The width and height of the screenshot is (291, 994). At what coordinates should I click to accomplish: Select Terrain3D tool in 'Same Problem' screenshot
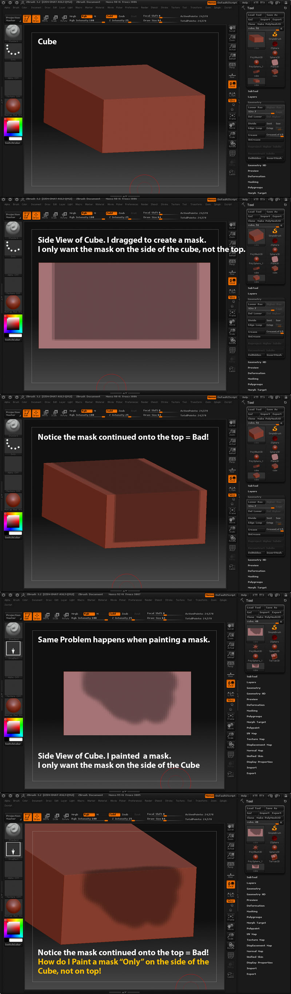click(x=274, y=658)
